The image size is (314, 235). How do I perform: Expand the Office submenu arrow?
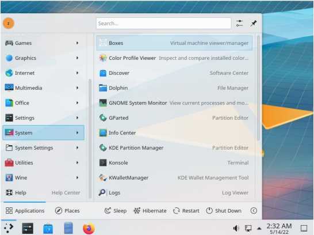click(77, 103)
